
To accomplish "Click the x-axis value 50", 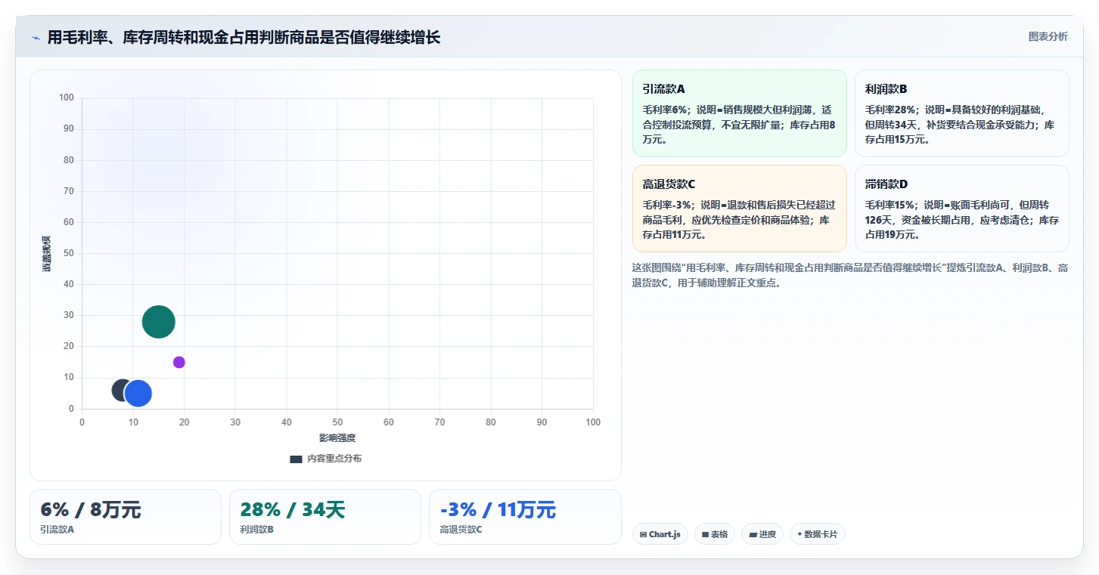I will [337, 422].
